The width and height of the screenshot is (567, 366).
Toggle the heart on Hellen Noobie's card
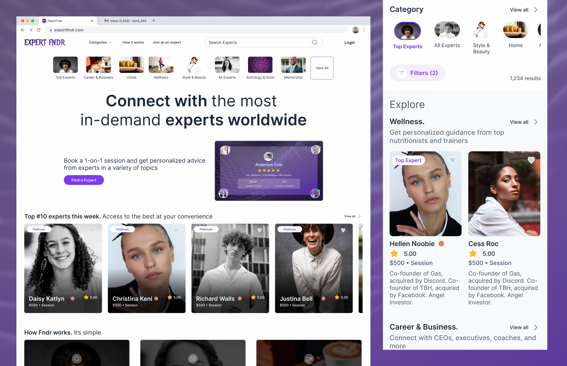(452, 160)
